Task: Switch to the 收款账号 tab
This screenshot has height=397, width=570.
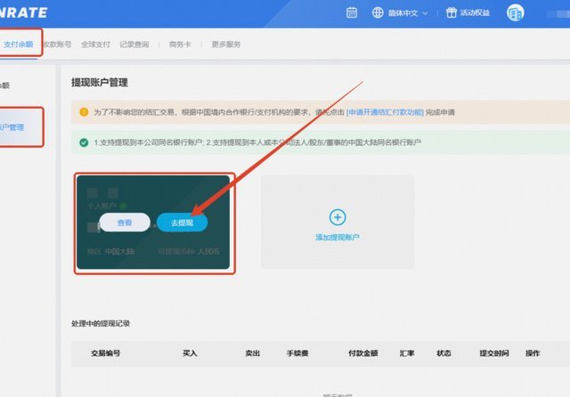Action: pos(57,45)
